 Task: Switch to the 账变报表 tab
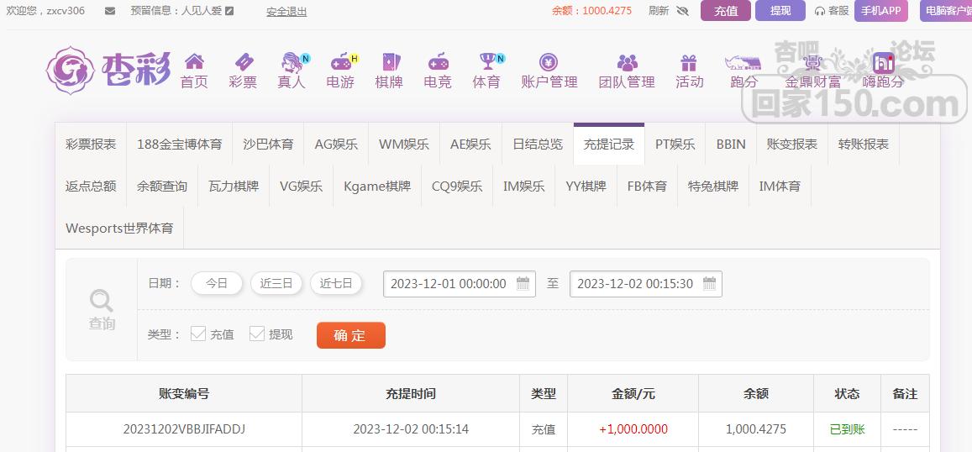coord(791,144)
